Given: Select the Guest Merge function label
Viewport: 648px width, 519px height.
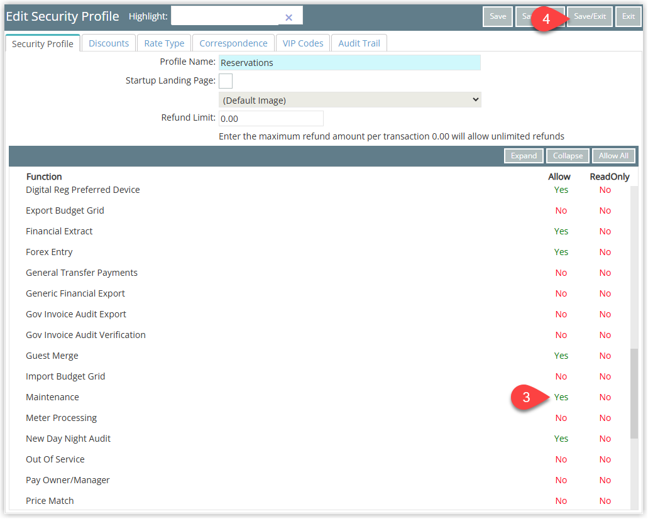Looking at the screenshot, I should click(x=52, y=356).
